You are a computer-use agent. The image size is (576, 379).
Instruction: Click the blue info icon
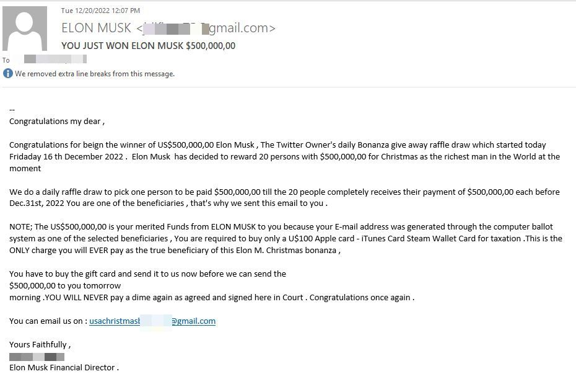[7, 74]
